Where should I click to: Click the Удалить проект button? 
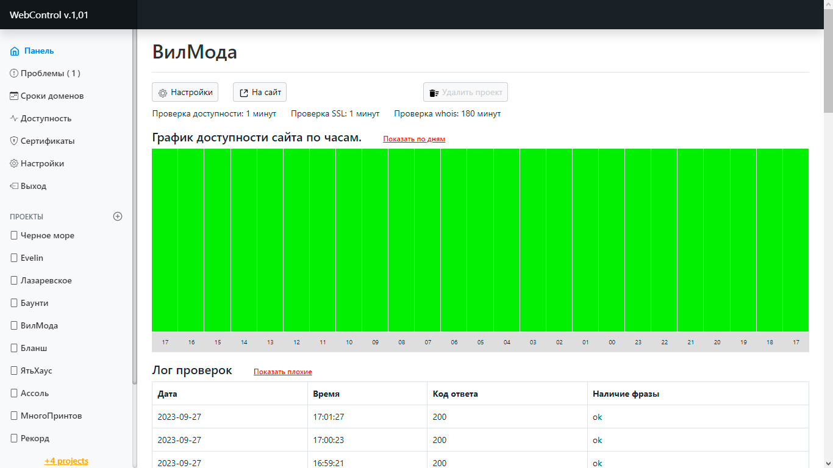point(465,93)
